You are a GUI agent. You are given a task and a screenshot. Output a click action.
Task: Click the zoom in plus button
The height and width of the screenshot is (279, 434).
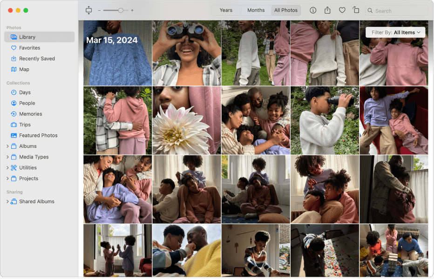pyautogui.click(x=132, y=10)
